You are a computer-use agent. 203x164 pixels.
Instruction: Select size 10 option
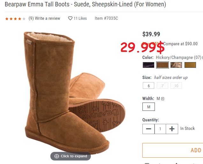coord(176,86)
